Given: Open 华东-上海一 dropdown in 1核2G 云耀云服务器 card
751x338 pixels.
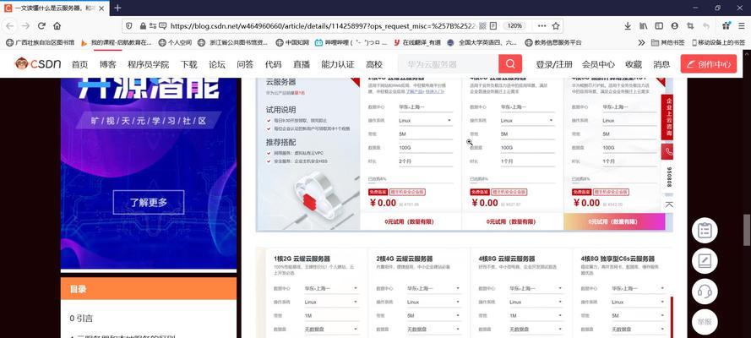Looking at the screenshot, I should click(x=331, y=288).
